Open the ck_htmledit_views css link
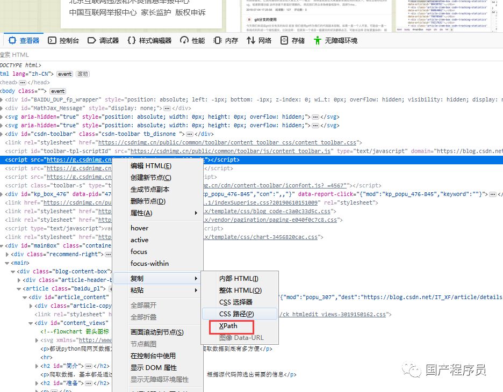Image resolution: width=503 pixels, height=392 pixels. 332,315
